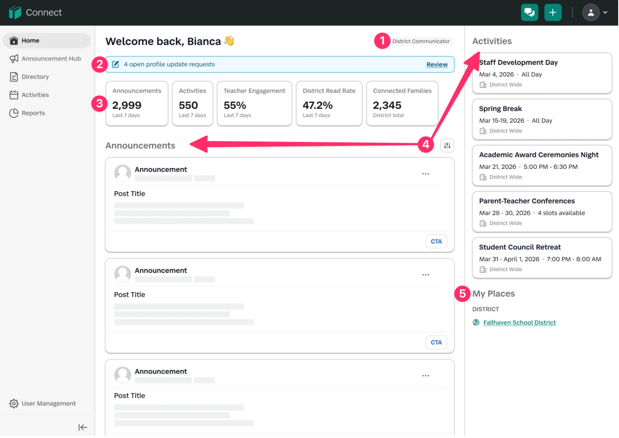
Task: Click third announcement's Post Title
Action: coord(130,396)
